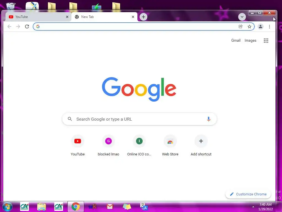Bookmark this tab with the star icon

pos(250,27)
